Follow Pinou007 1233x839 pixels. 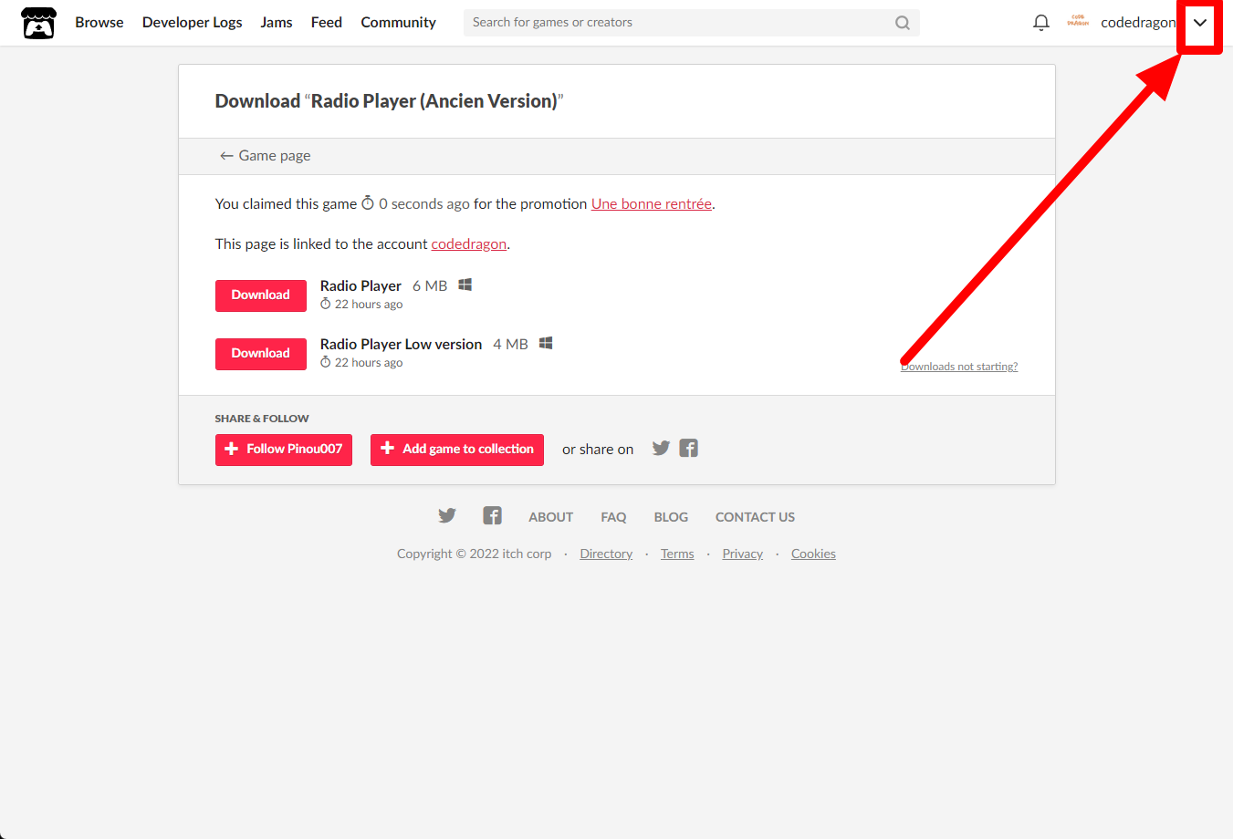click(x=284, y=450)
